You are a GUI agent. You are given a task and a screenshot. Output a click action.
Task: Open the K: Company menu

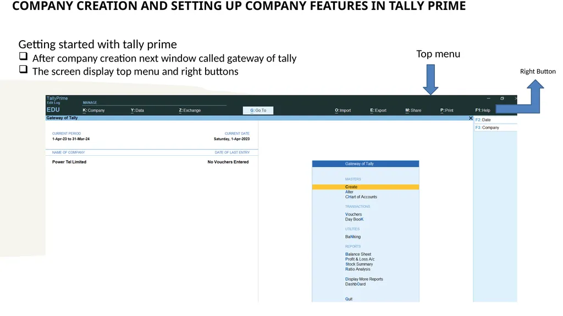93,110
